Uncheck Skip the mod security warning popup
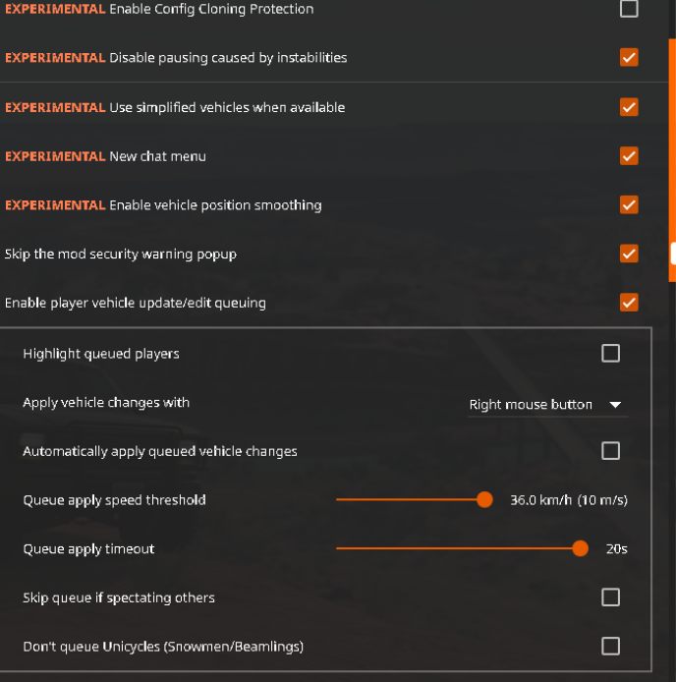The height and width of the screenshot is (682, 676). pos(629,254)
